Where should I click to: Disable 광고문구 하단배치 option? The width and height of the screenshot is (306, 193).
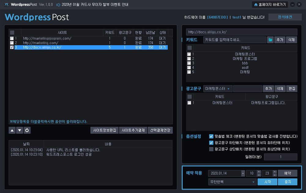click(211, 143)
